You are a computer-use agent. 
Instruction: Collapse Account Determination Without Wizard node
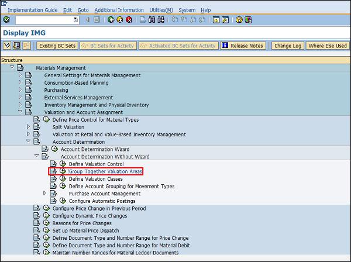[36, 156]
